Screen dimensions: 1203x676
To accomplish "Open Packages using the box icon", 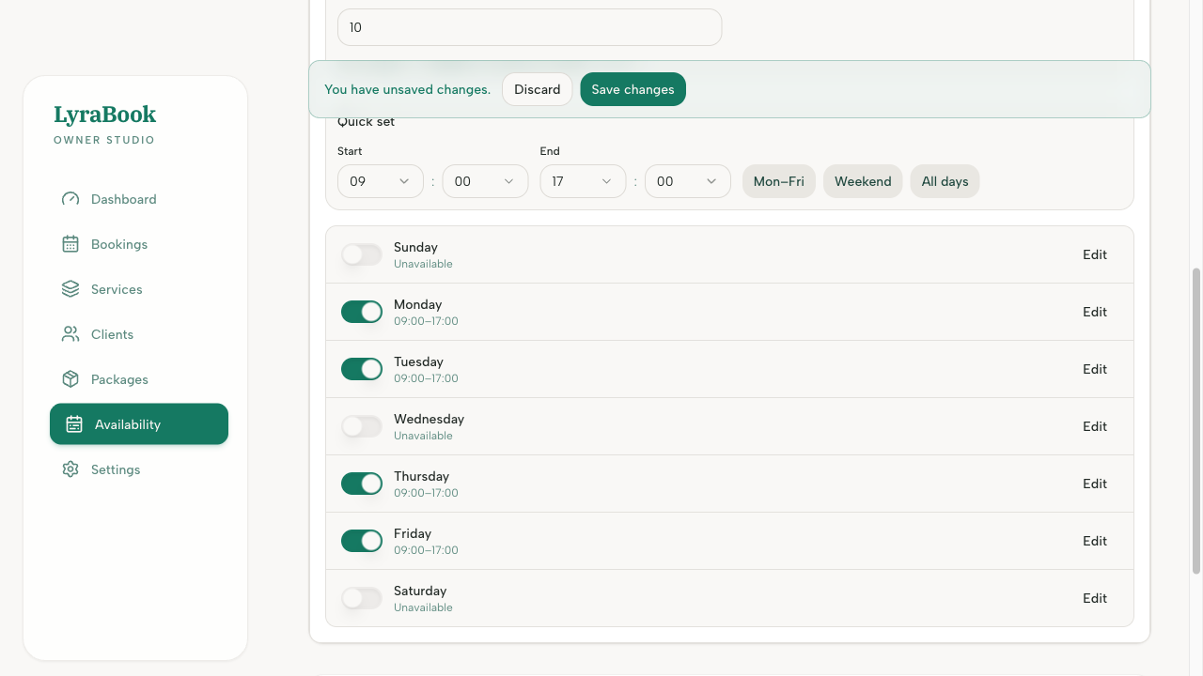I will coord(70,379).
